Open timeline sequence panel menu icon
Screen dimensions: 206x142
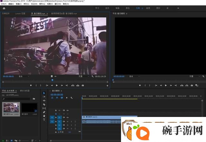pos(61,91)
